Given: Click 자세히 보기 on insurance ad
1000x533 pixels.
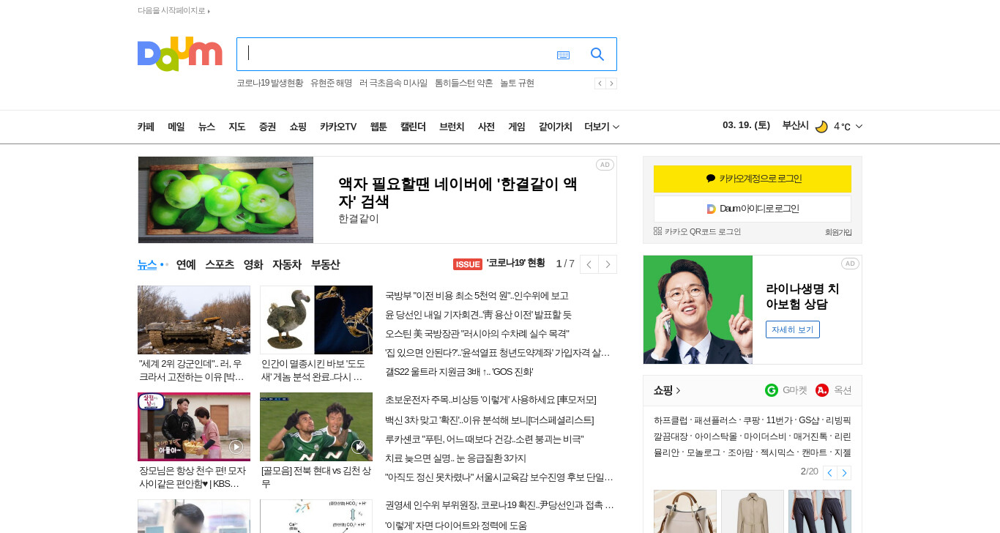Looking at the screenshot, I should (793, 329).
